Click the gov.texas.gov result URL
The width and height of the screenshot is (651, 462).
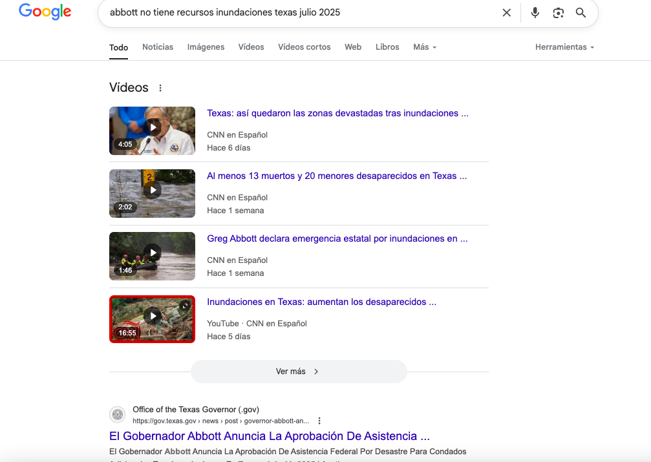(x=221, y=421)
